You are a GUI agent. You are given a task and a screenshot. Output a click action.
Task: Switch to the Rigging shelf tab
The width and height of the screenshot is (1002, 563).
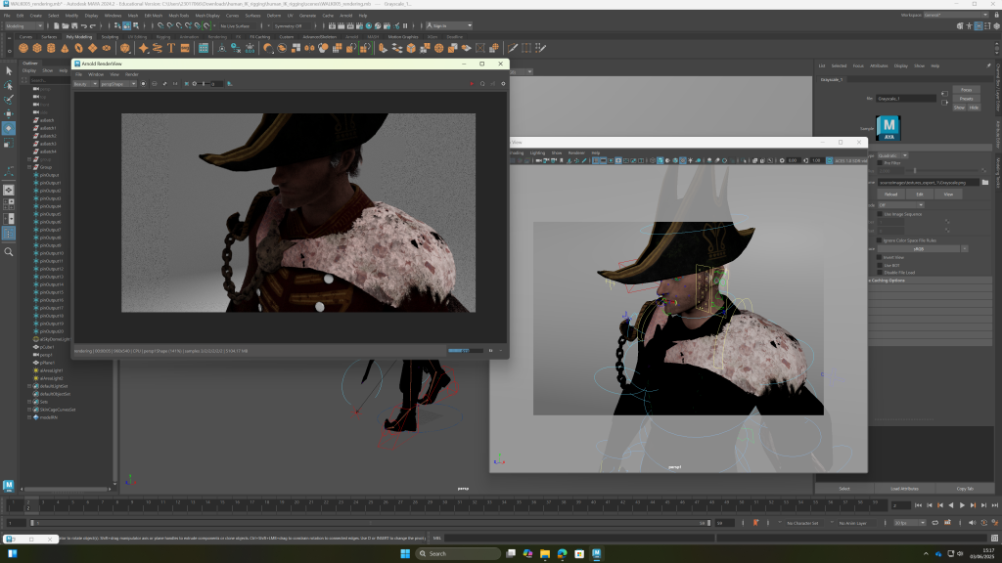click(162, 37)
